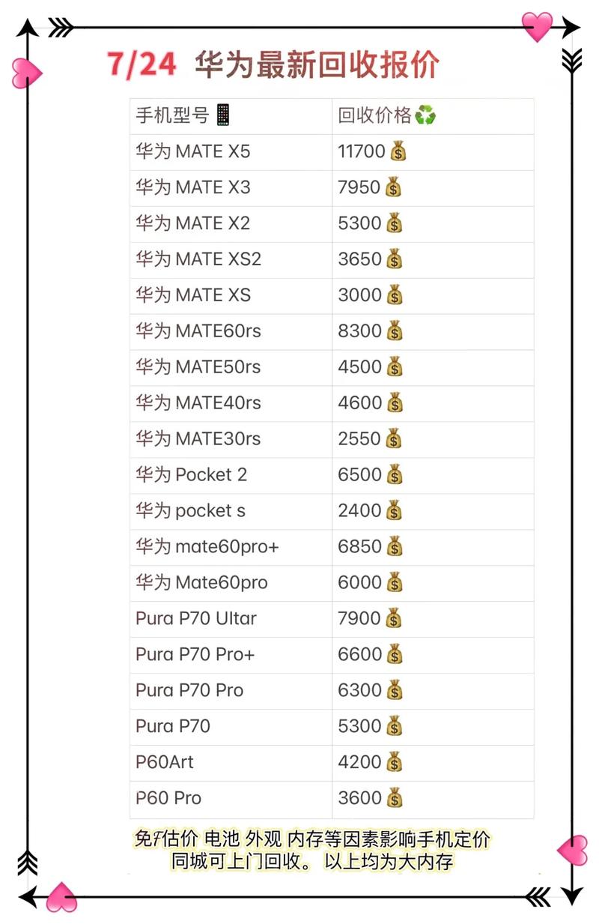Click the pink heart left of the title

pyautogui.click(x=26, y=73)
